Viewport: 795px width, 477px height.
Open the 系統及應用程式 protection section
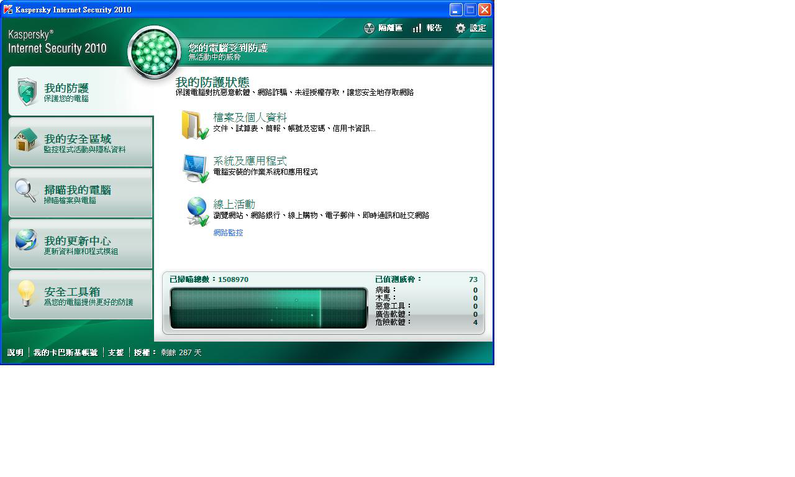(250, 161)
